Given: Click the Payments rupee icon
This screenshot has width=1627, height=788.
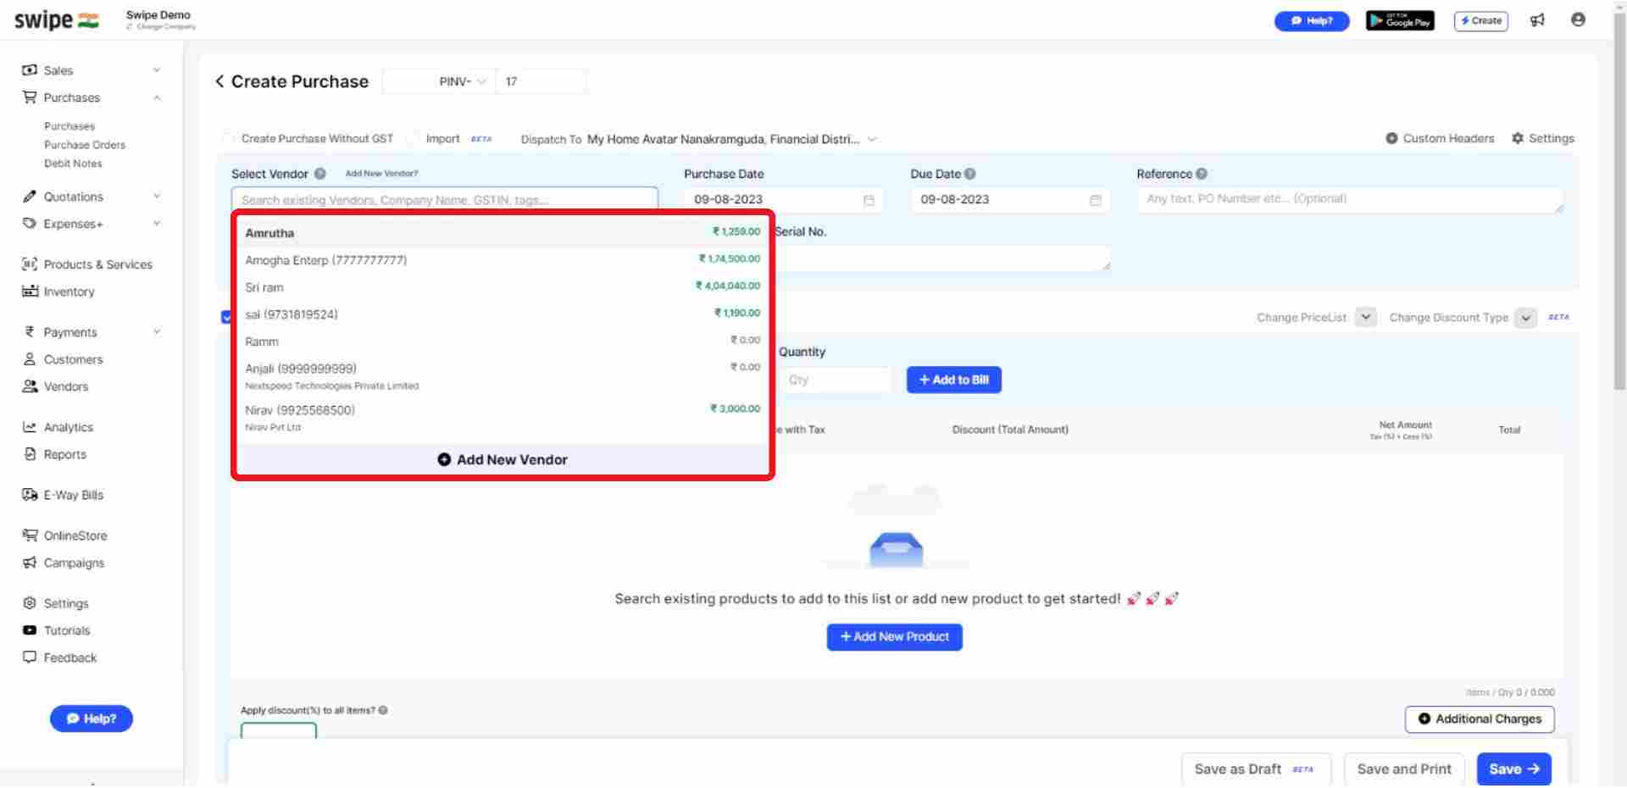Looking at the screenshot, I should pos(30,332).
